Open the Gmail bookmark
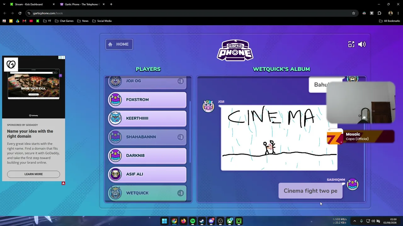Viewport: 403px width, 226px height. pos(24,21)
